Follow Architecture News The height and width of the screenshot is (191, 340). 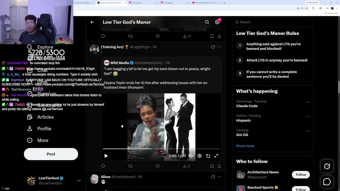tap(301, 175)
